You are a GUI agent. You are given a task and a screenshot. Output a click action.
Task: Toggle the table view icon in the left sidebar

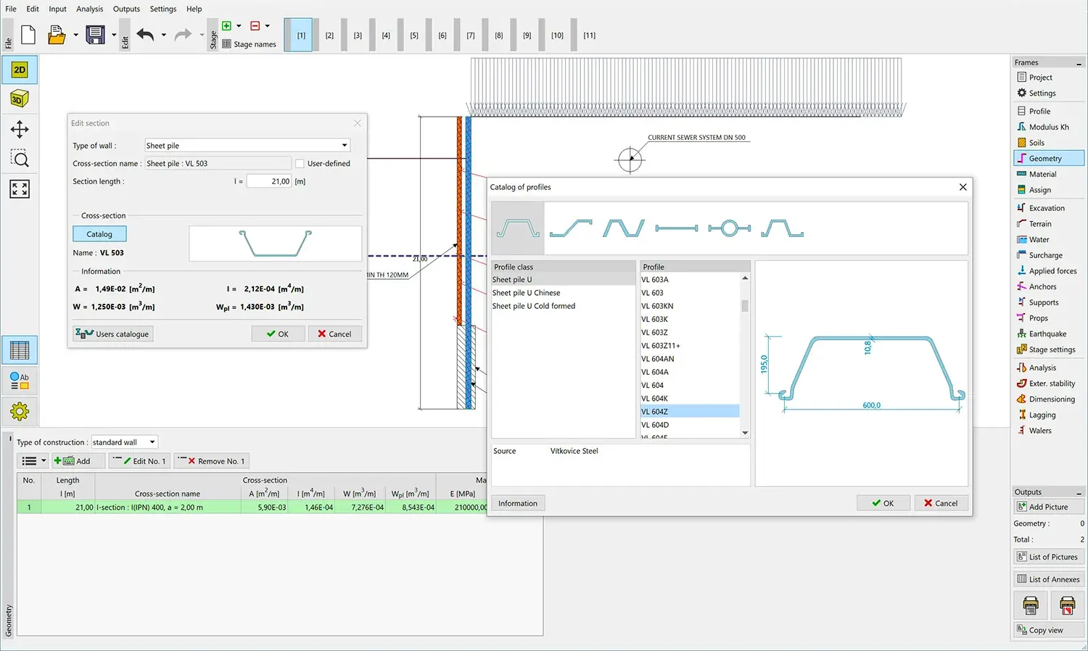pyautogui.click(x=20, y=350)
